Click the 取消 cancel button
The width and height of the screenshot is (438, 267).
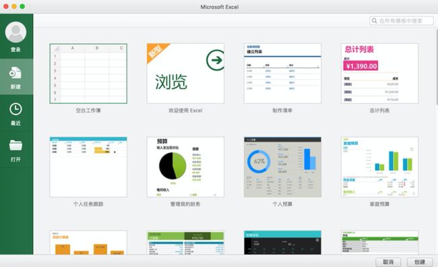pos(388,262)
